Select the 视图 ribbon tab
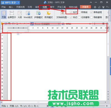The image size is (111, 108). 45,7
